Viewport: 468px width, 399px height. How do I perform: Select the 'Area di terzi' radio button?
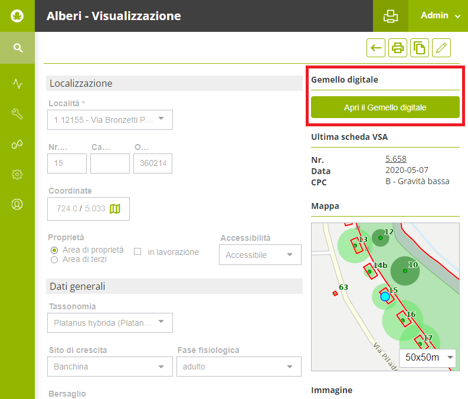tap(54, 259)
